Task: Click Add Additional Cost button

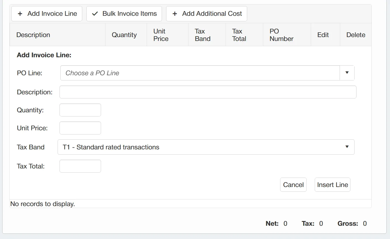Action: (206, 14)
